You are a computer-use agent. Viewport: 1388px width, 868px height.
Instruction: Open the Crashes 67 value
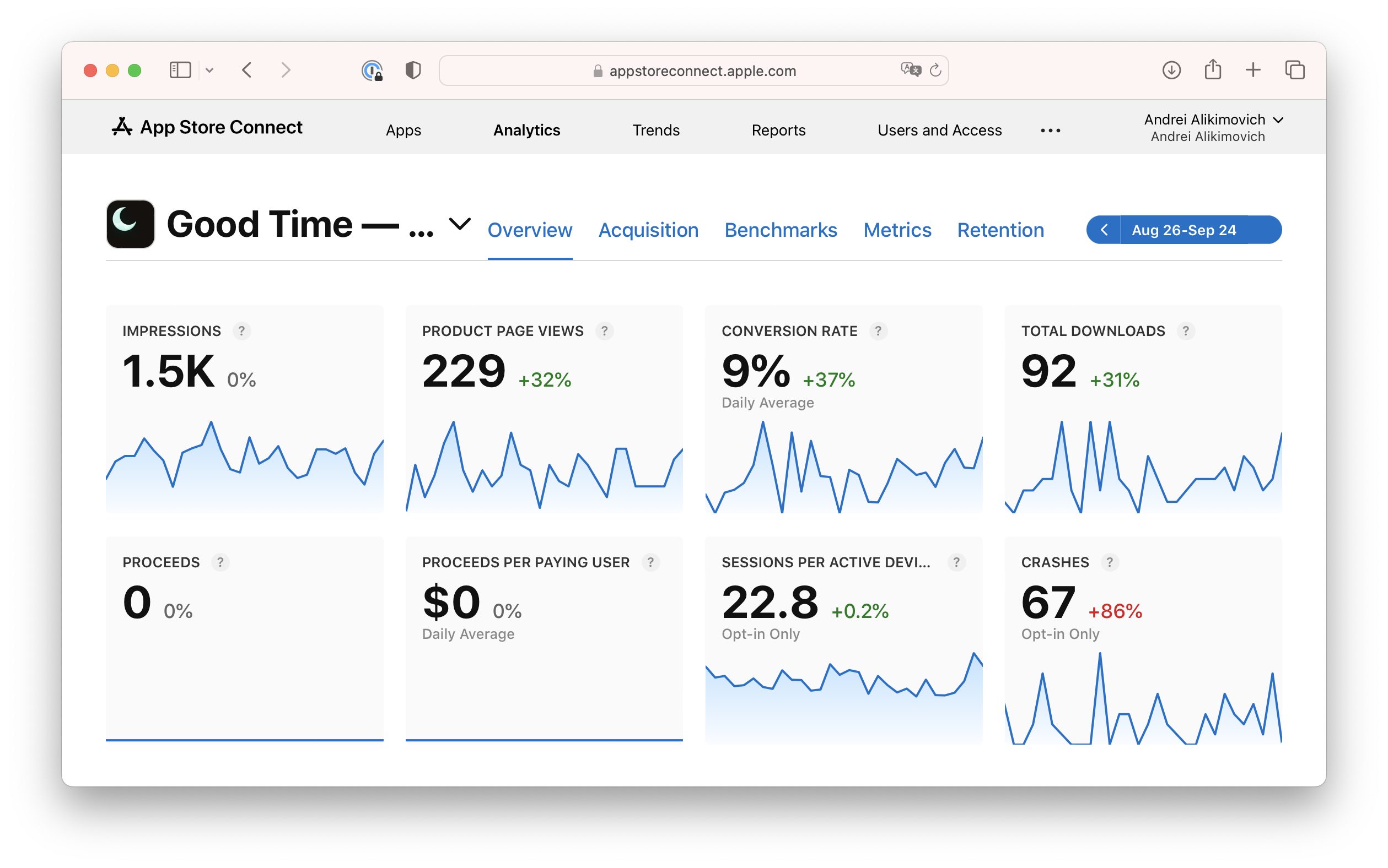1048,603
